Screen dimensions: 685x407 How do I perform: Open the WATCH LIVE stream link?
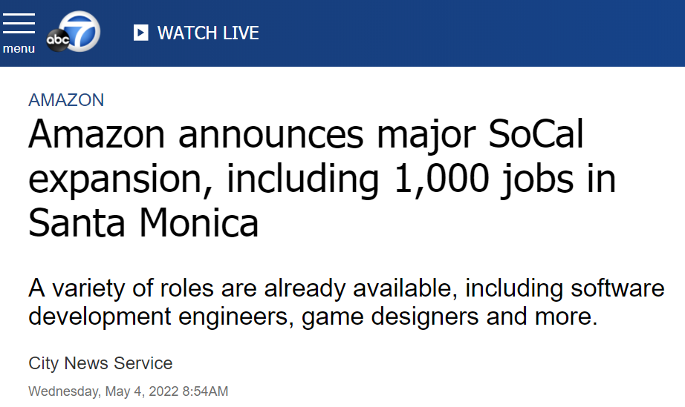point(196,33)
